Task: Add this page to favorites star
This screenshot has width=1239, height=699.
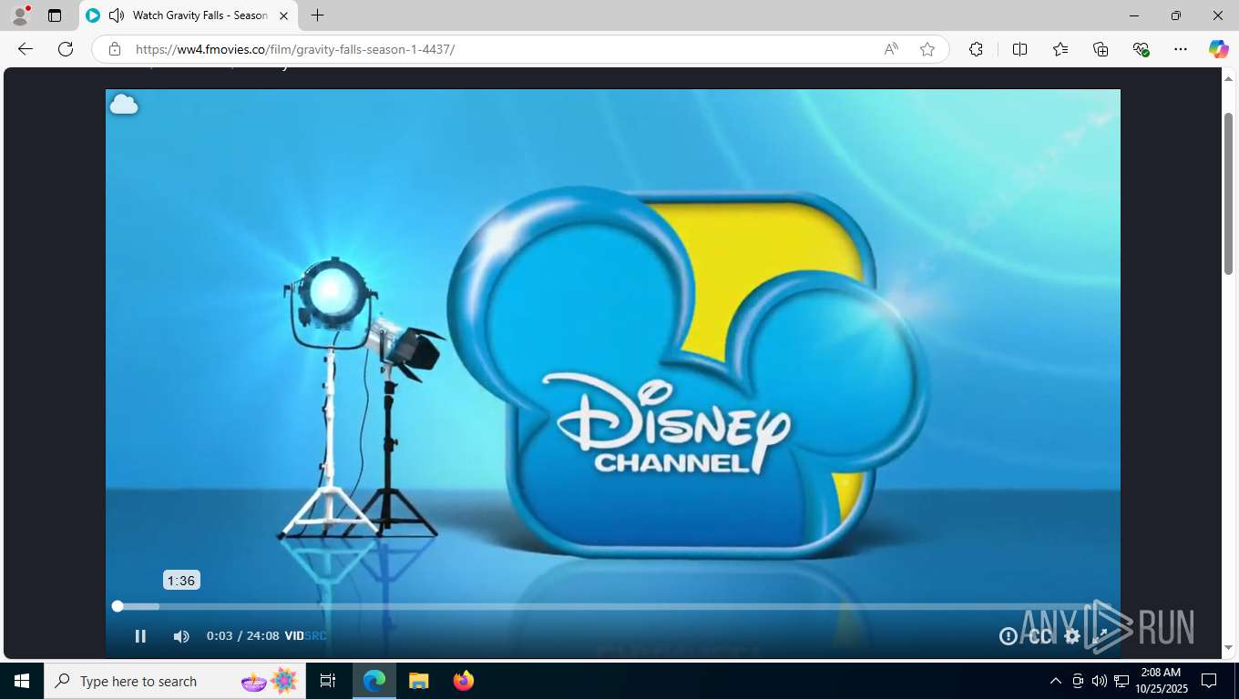Action: tap(927, 49)
